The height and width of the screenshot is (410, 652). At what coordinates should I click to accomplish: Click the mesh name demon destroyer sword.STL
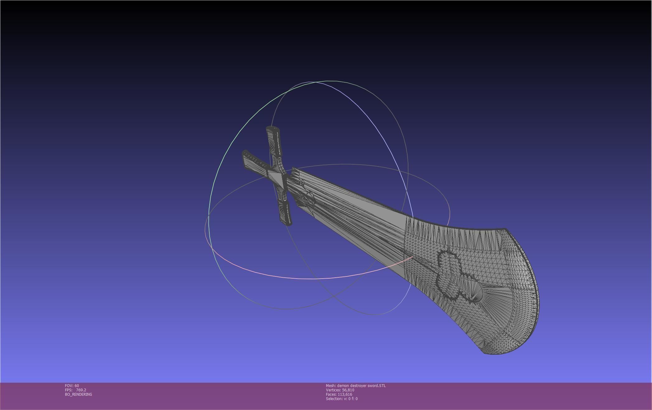click(x=356, y=385)
